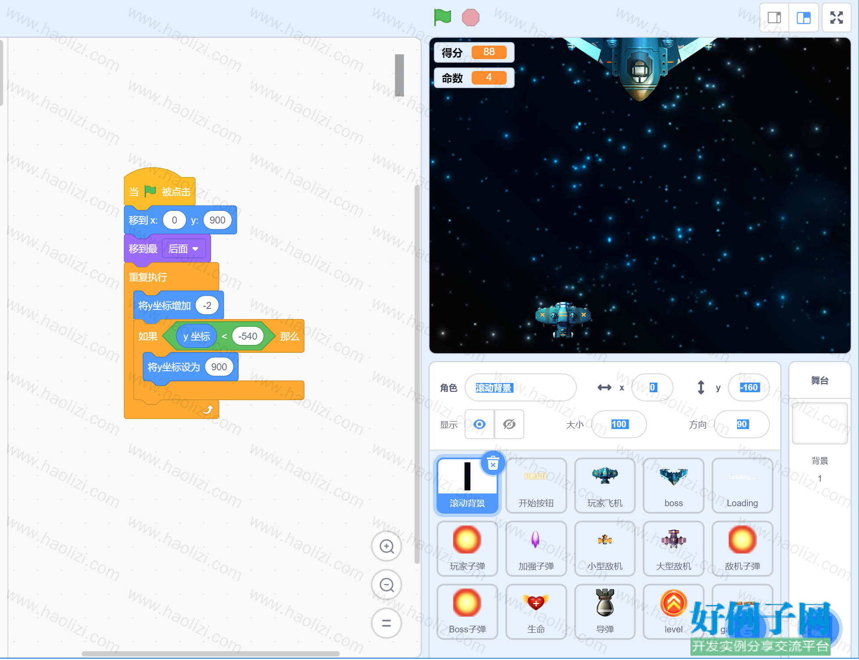Select the 生命 heart sprite

point(536,612)
